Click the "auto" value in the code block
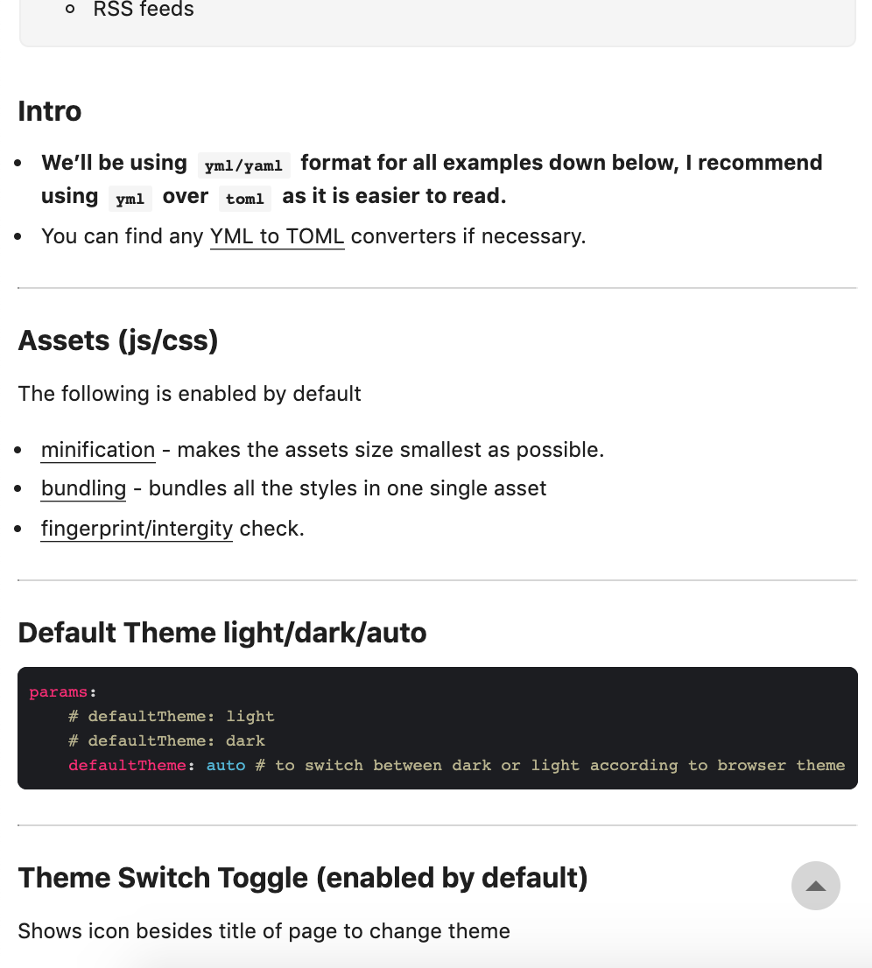872x968 pixels. coord(226,765)
